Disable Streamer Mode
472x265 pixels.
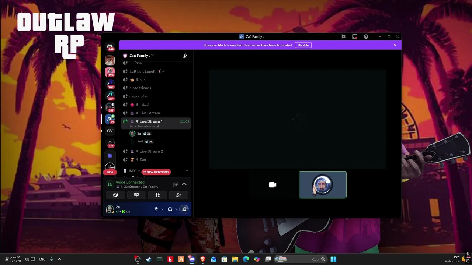(303, 45)
